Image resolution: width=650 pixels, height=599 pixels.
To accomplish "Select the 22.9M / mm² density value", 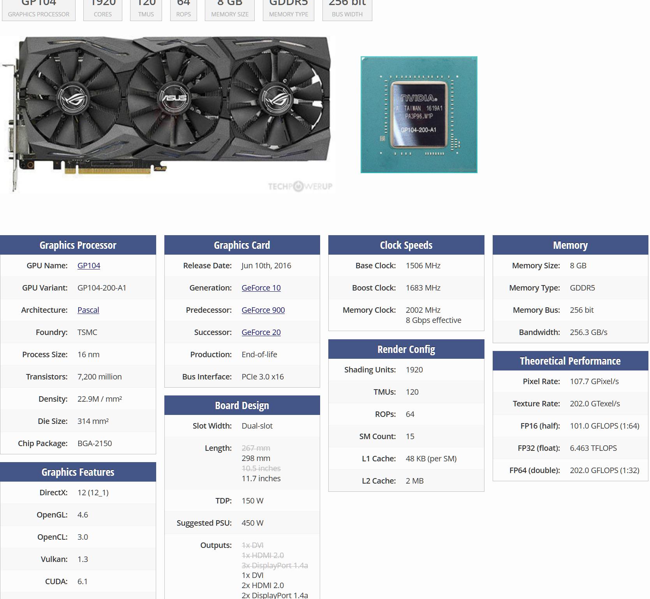I will 100,399.
